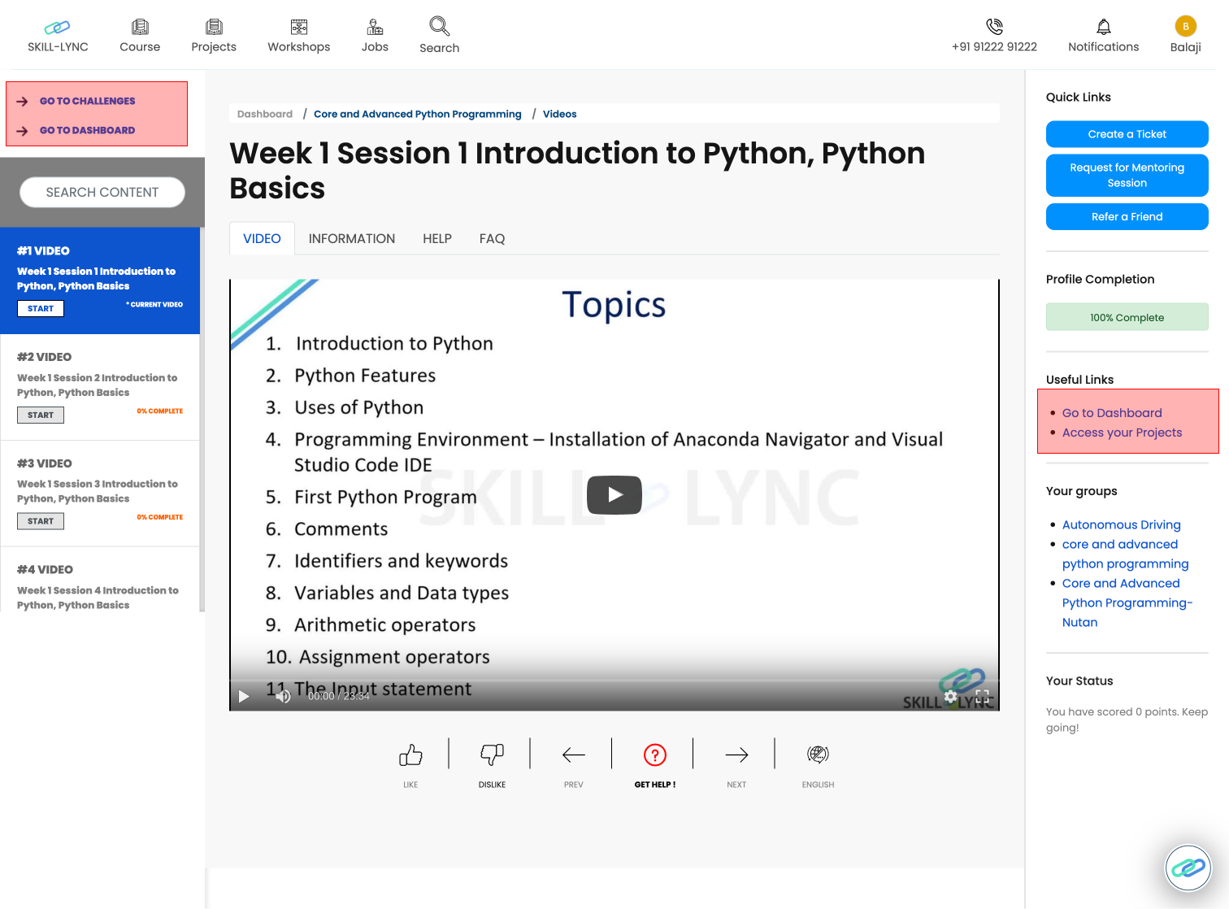Click the small play control in player
The width and height of the screenshot is (1229, 909).
click(x=244, y=696)
